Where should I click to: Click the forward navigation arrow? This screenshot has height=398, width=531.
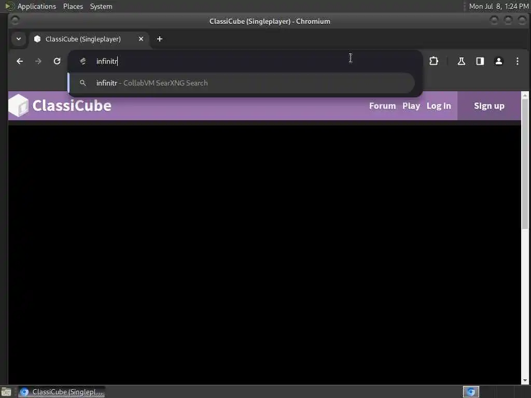click(38, 61)
